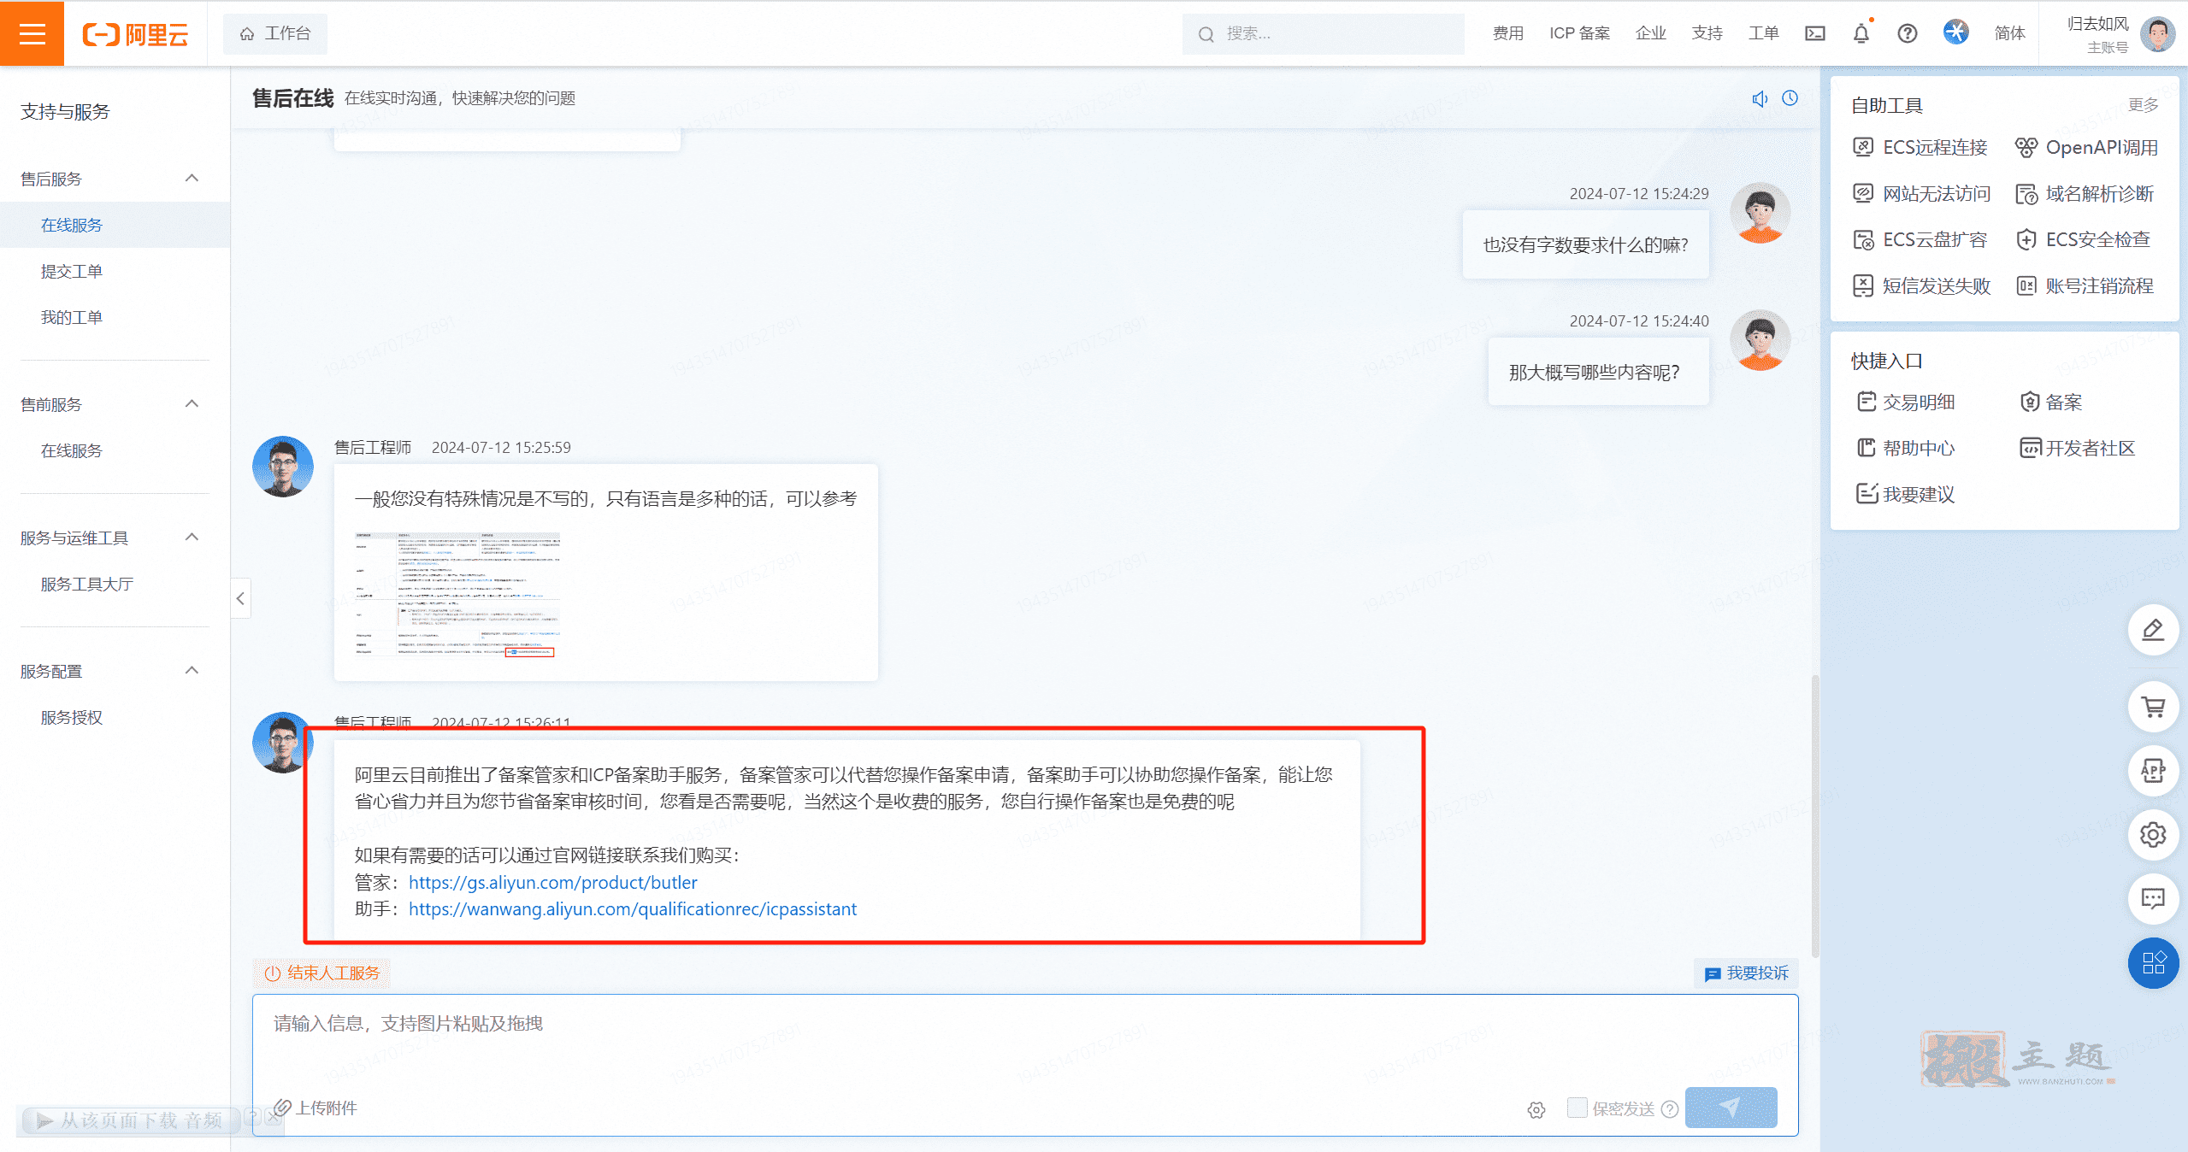Click the floating pencil edit icon

tap(2153, 630)
